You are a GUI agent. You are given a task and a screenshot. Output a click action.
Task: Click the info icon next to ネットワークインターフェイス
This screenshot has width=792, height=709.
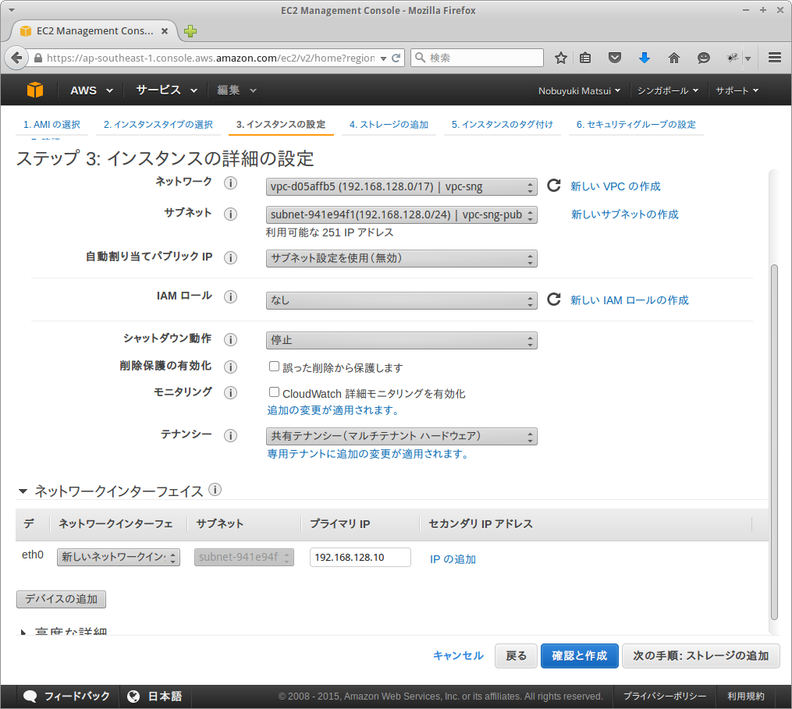[215, 490]
